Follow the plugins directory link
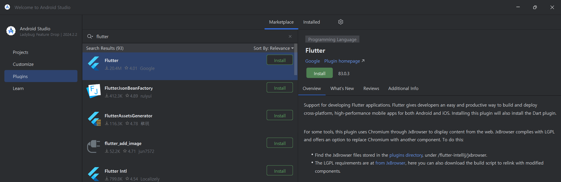Viewport: 561px width, 182px height. pyautogui.click(x=406, y=155)
